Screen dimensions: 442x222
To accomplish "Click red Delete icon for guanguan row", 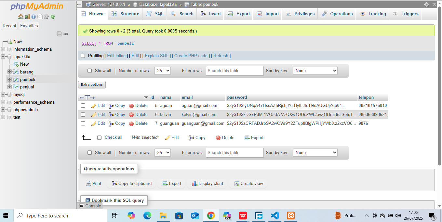I will click(x=131, y=124).
